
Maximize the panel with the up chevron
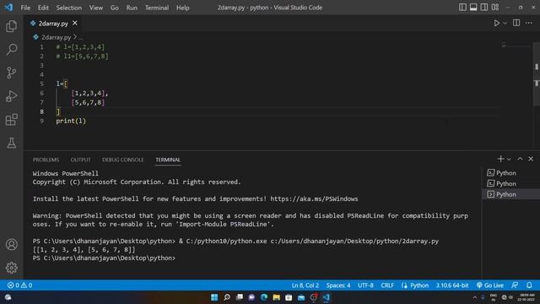tap(520, 159)
